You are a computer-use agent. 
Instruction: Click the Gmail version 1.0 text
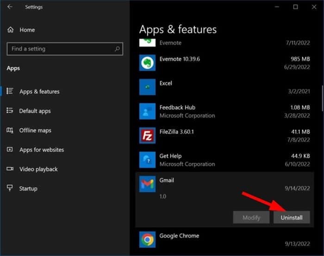pos(163,196)
